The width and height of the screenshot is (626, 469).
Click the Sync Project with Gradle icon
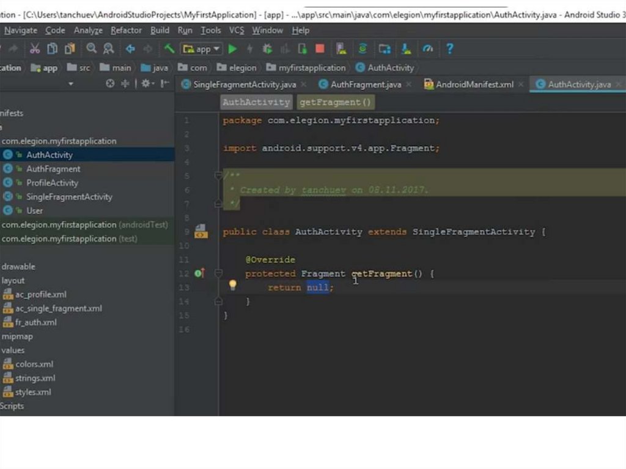click(x=363, y=49)
